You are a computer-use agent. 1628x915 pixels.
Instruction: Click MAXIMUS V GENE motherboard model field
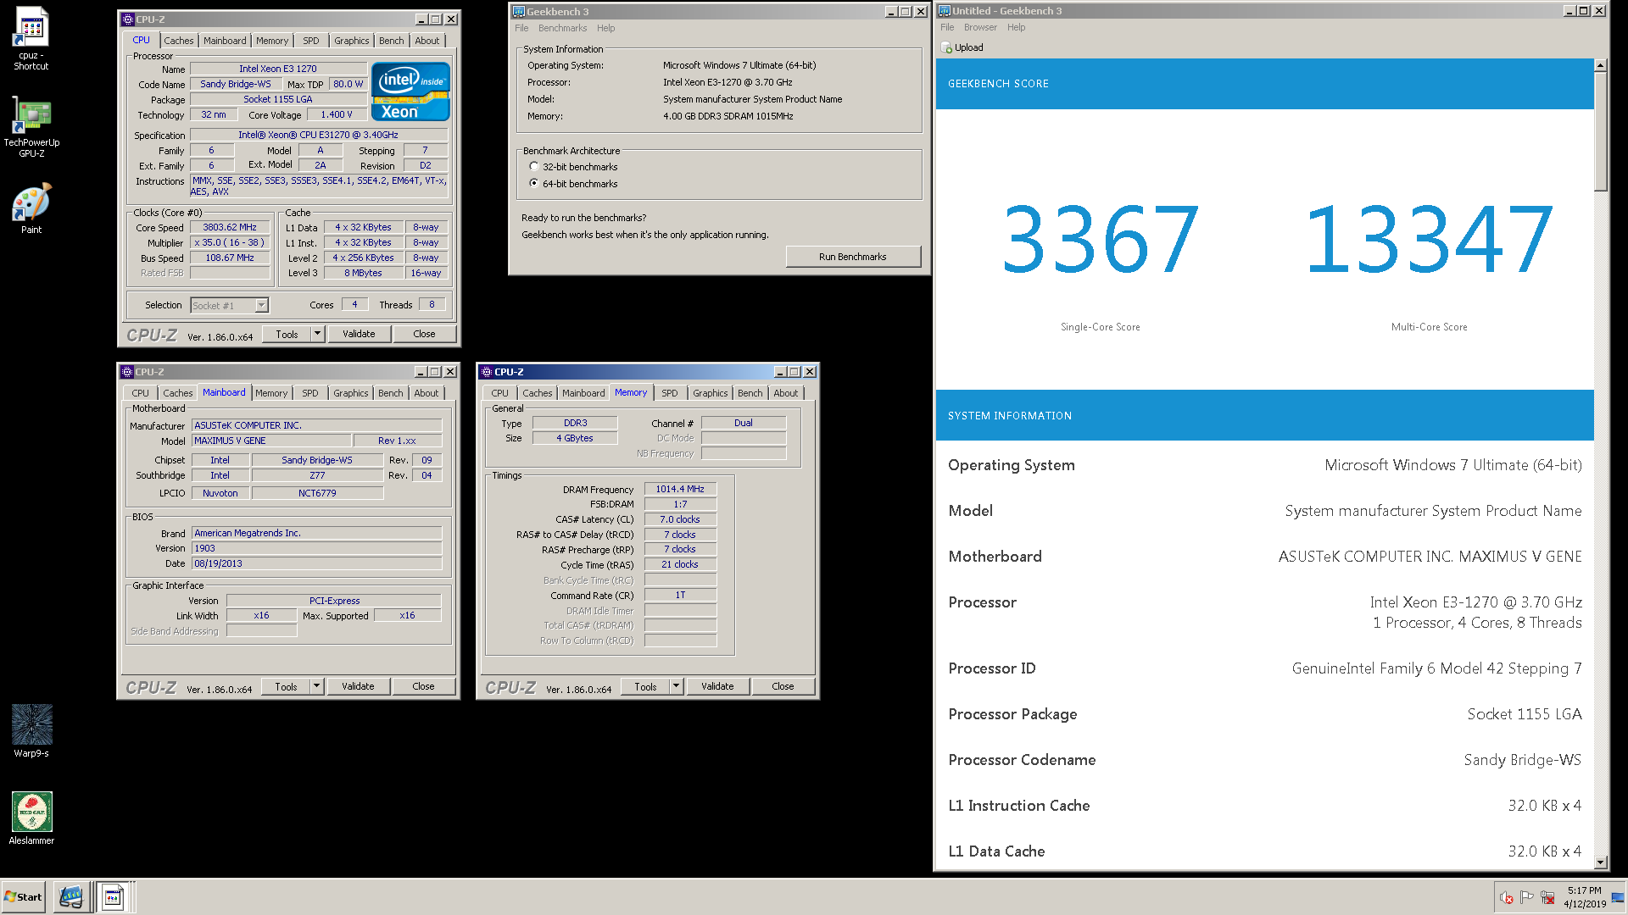point(271,441)
